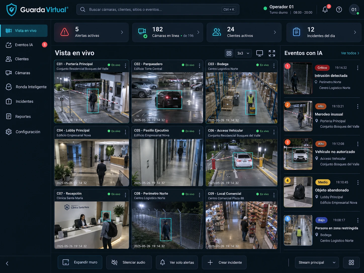Select the C02 Parqueadero camera feed
Image resolution: width=364 pixels, height=273 pixels.
(167, 98)
